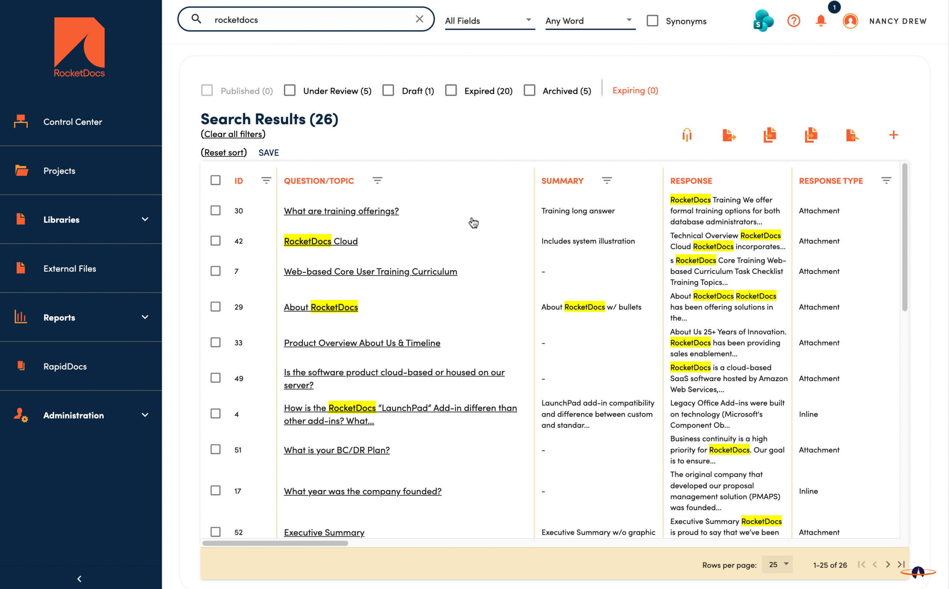Go to the next page with pagination arrow
The height and width of the screenshot is (589, 949).
coord(888,564)
